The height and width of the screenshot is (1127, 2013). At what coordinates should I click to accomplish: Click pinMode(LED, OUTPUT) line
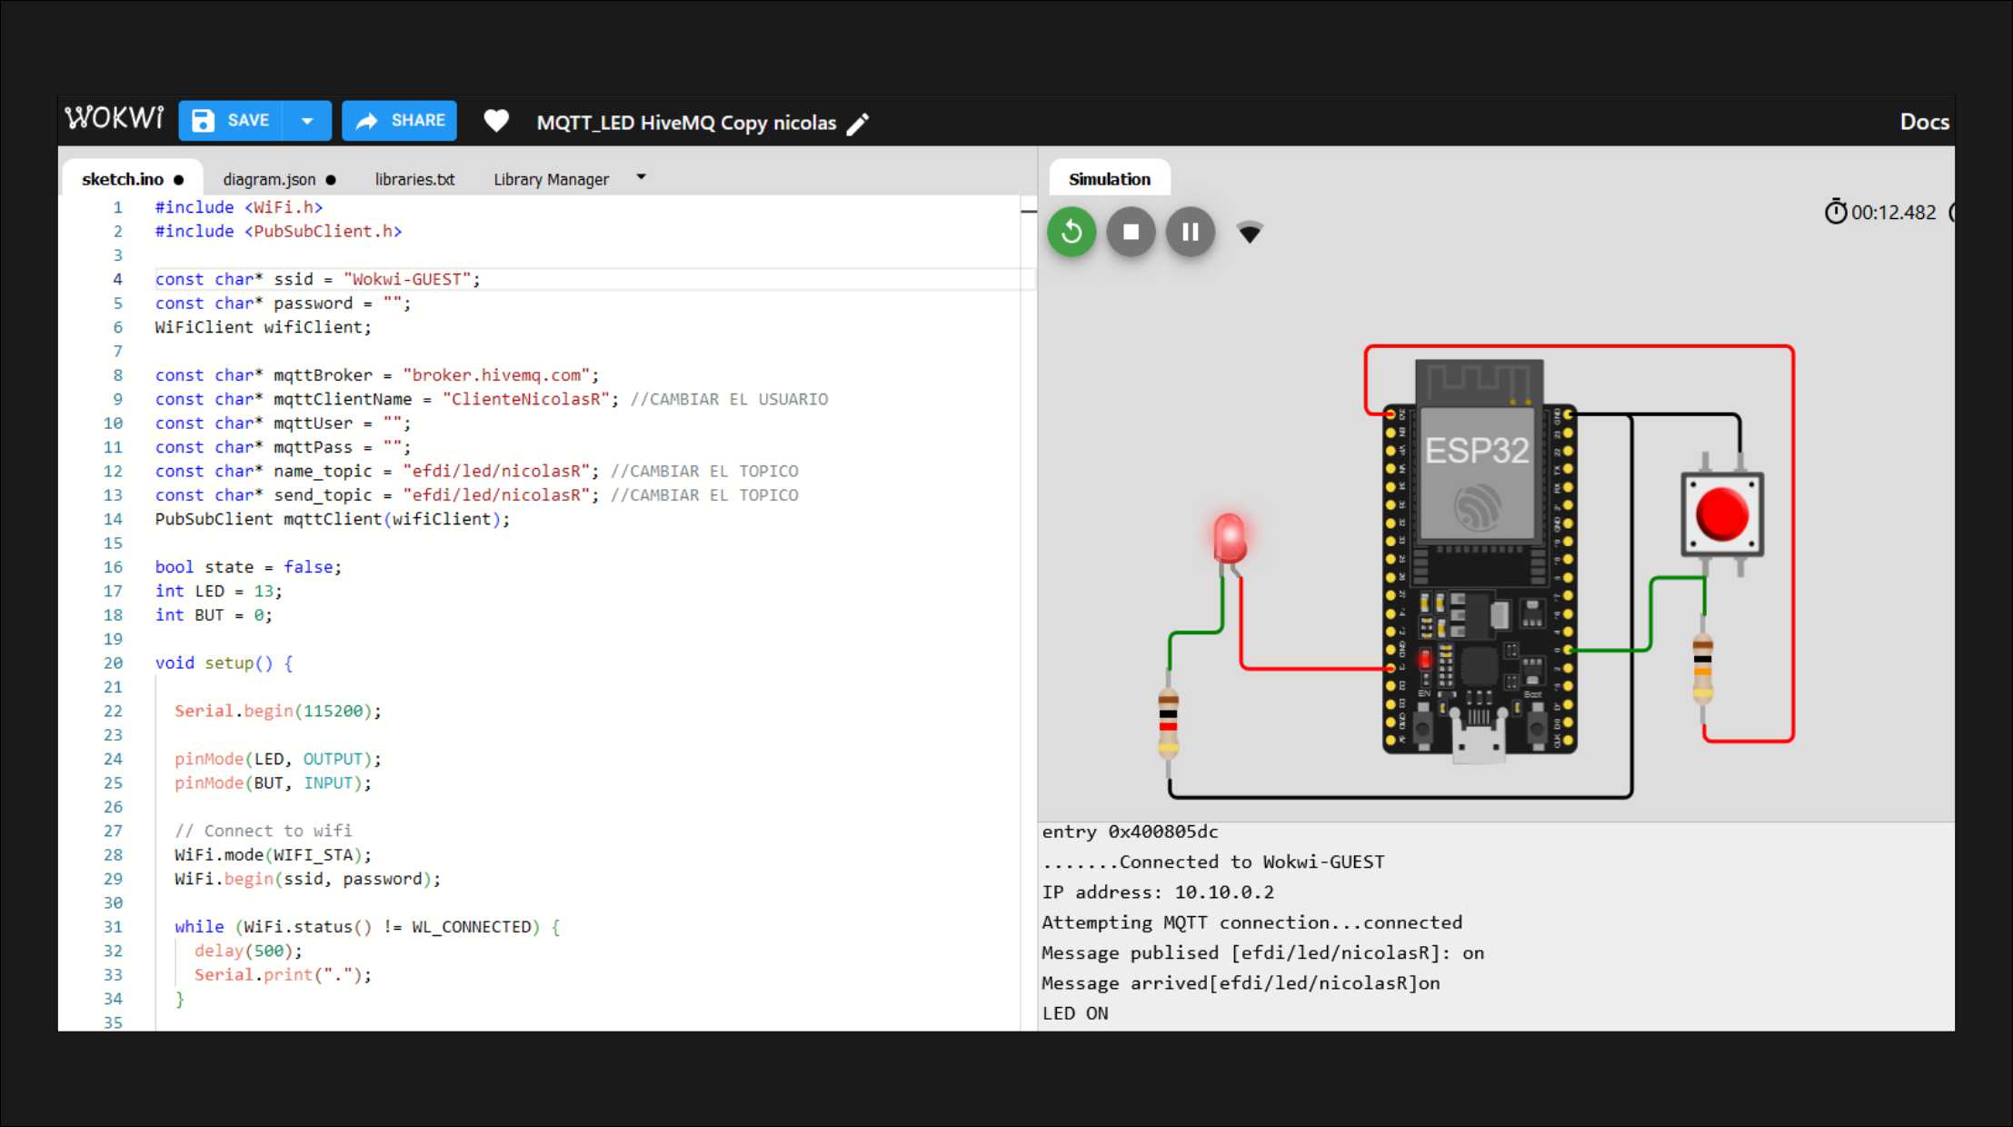click(x=278, y=759)
